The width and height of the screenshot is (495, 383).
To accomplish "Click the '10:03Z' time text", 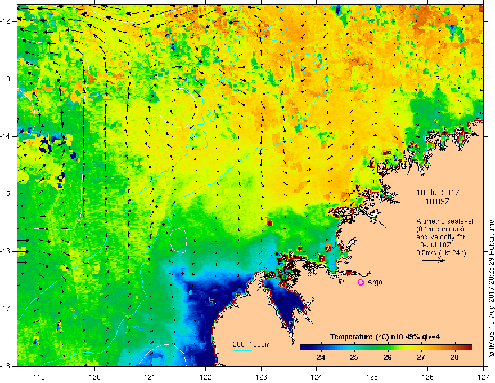I will (x=437, y=202).
